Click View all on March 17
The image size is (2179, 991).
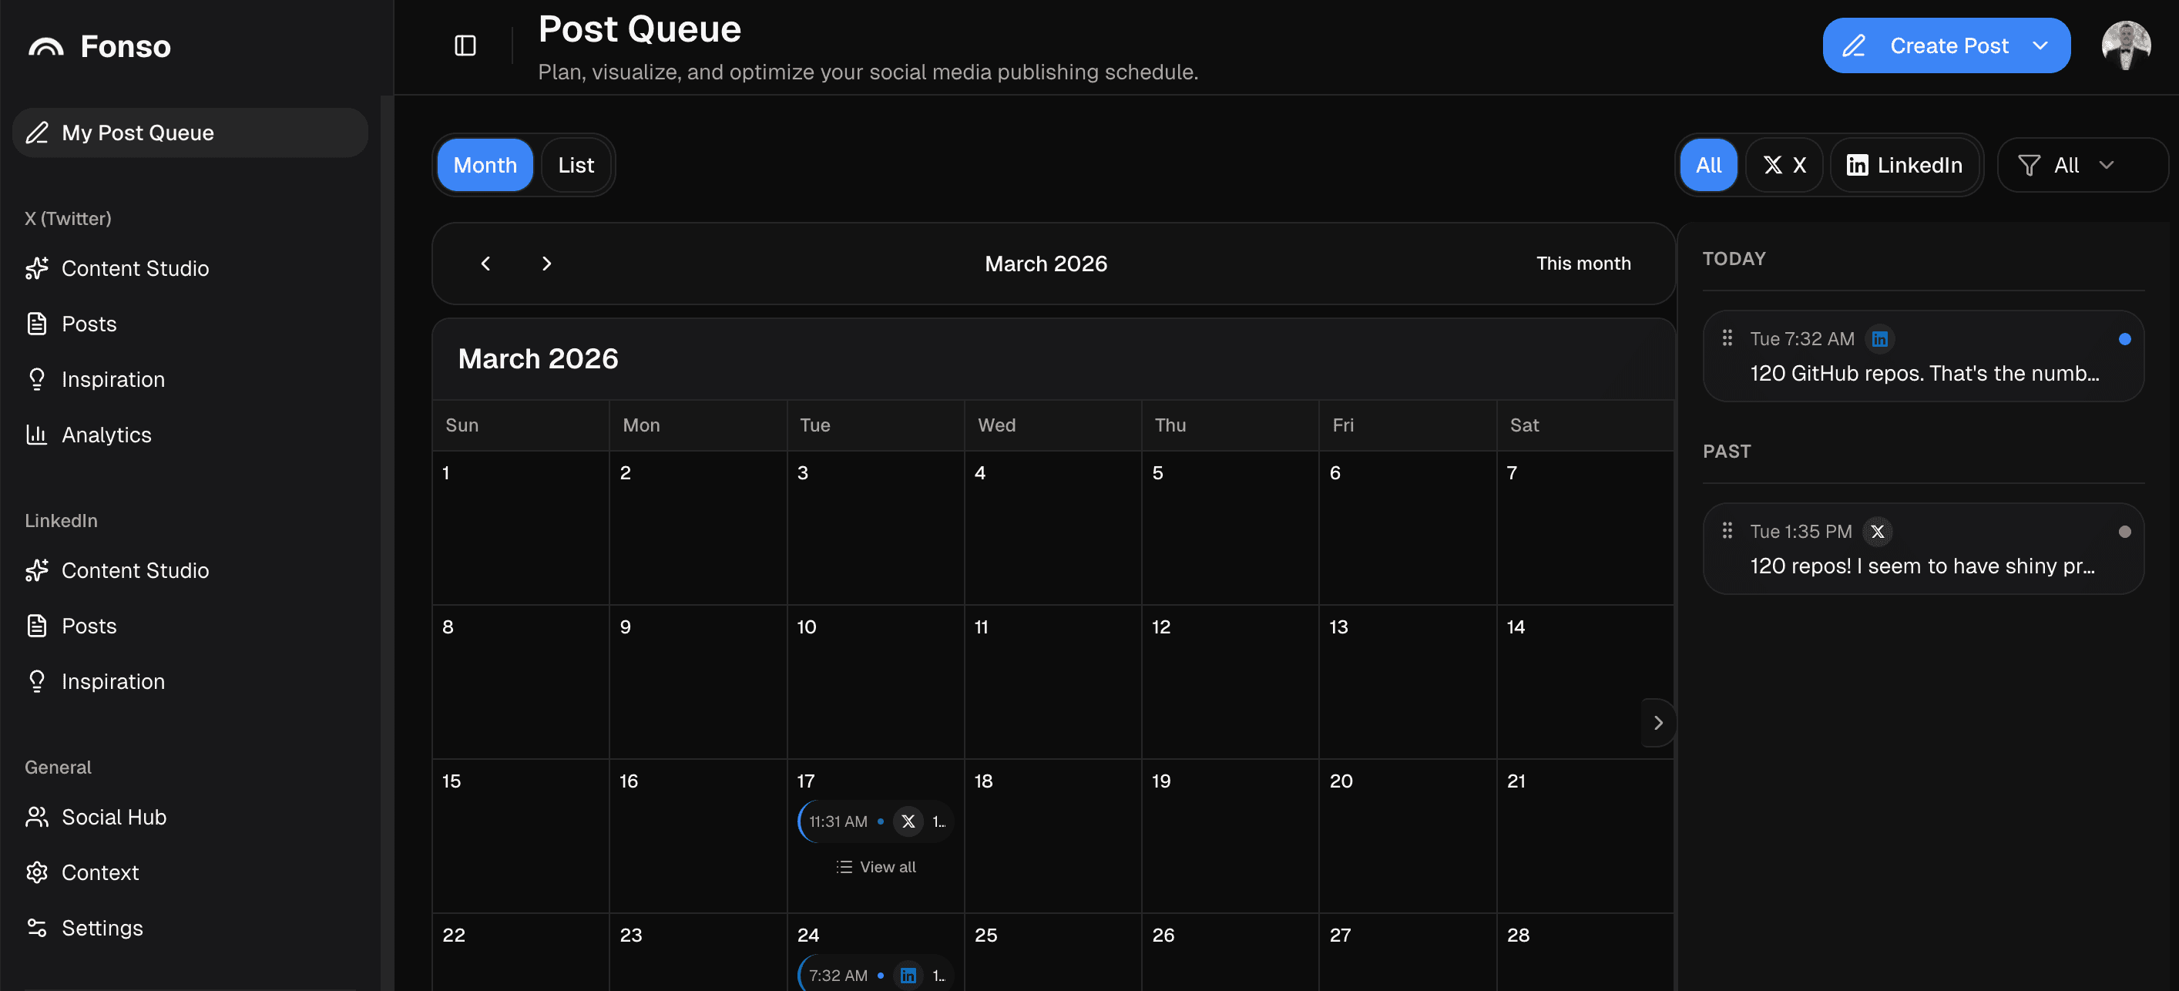coord(875,868)
